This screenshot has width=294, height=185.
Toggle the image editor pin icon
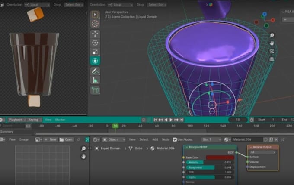coord(79,139)
